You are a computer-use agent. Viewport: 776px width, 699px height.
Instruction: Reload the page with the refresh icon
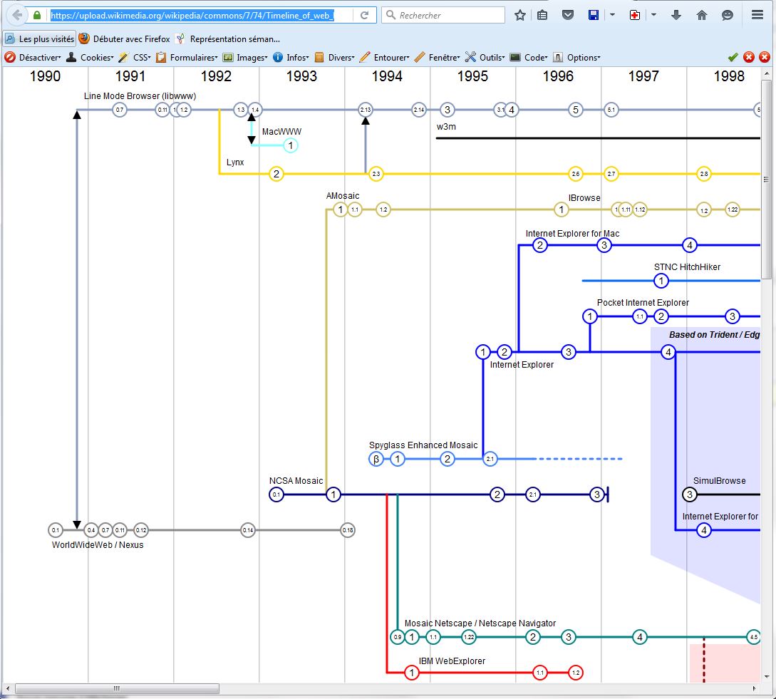(365, 15)
